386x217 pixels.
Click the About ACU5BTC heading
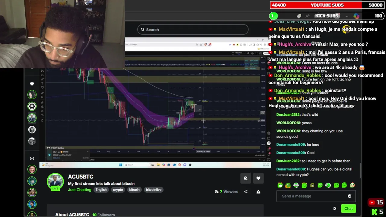(x=72, y=215)
